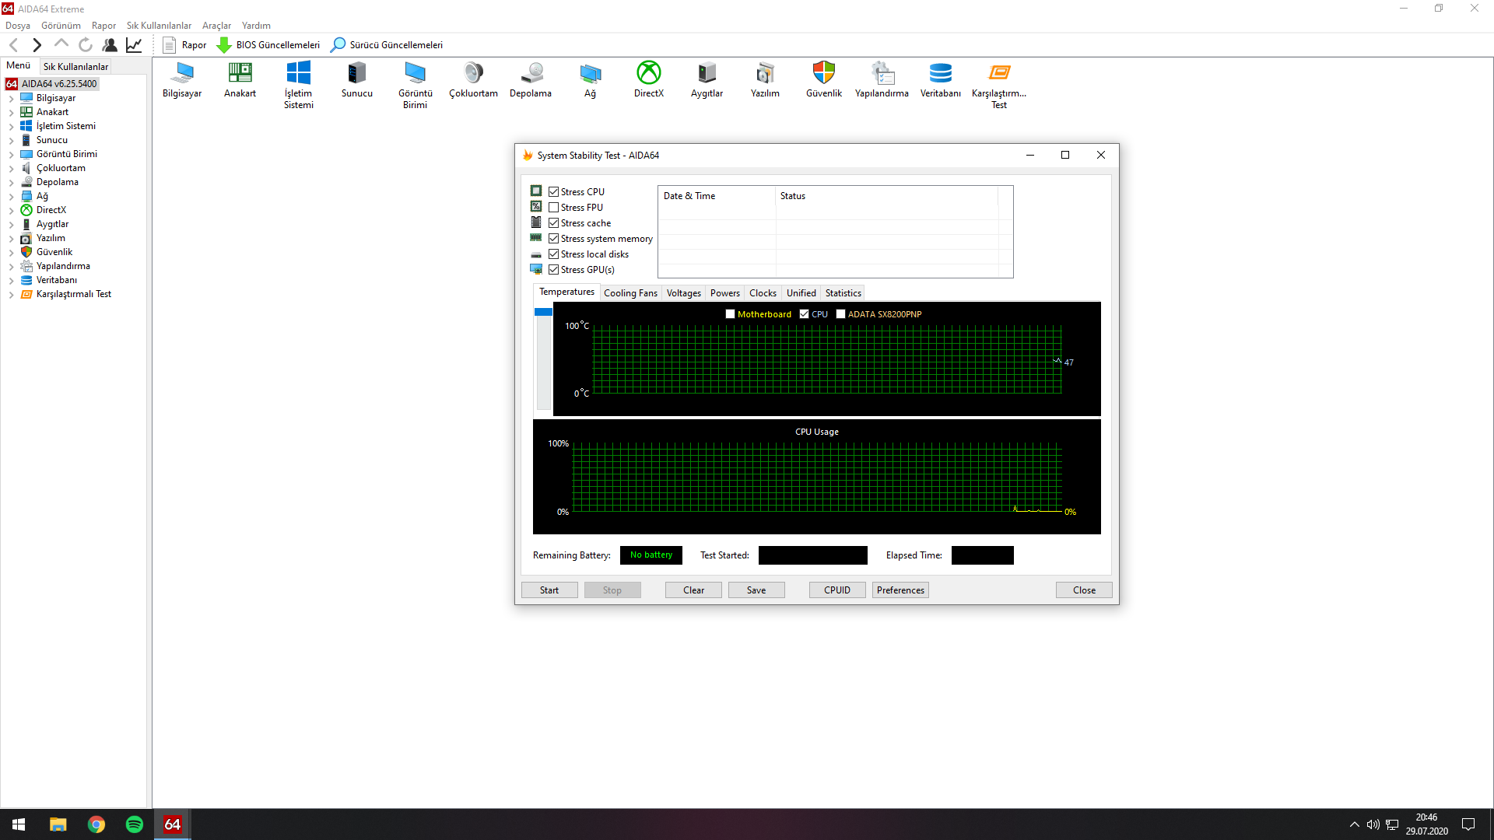Screen dimensions: 1494x840
Task: Click the refresh toolbar icon
Action: coord(86,45)
